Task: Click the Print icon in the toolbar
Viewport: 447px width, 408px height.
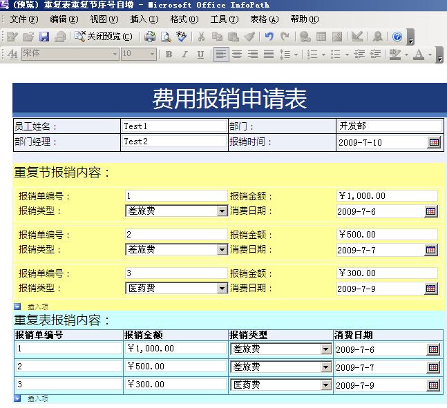Action: click(150, 37)
